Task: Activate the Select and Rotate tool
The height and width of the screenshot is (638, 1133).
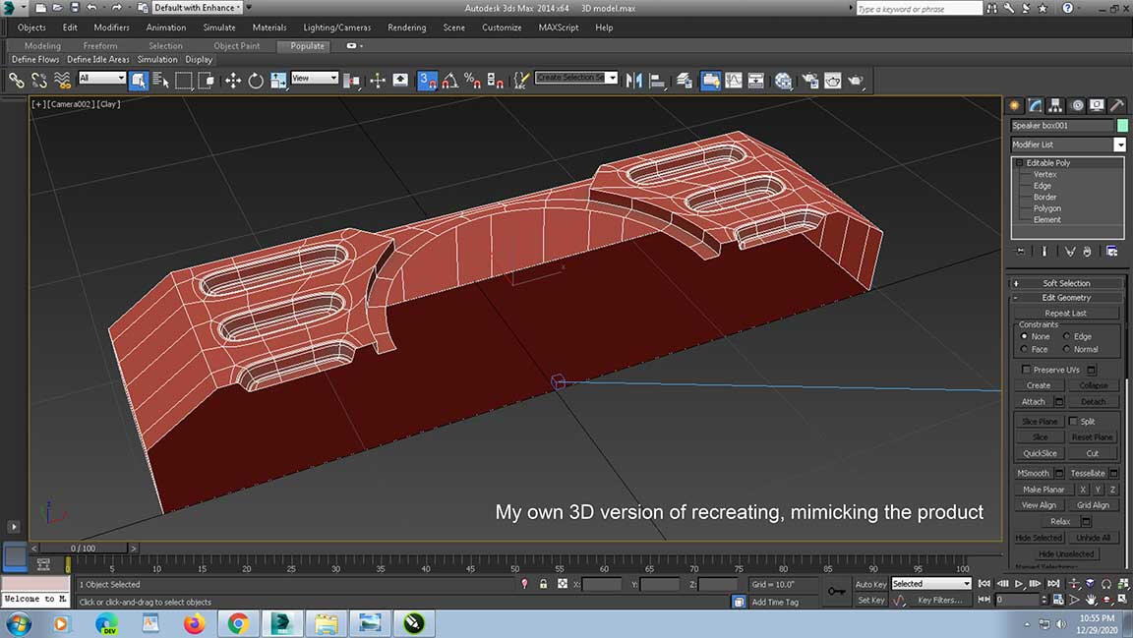Action: pyautogui.click(x=256, y=80)
